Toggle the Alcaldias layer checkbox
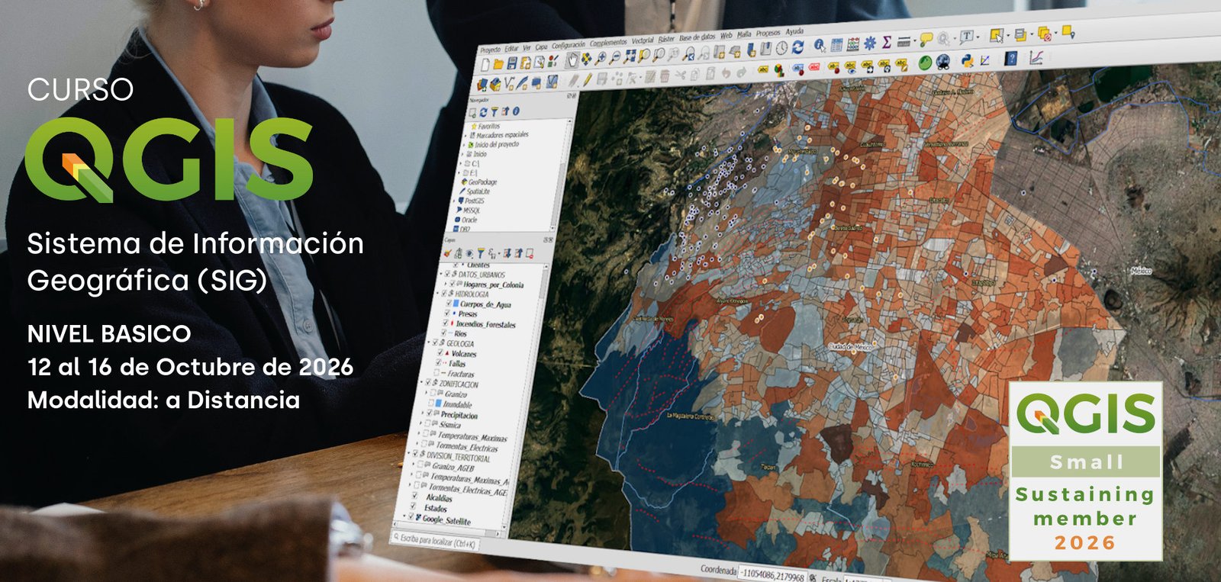This screenshot has width=1221, height=582. [x=414, y=497]
